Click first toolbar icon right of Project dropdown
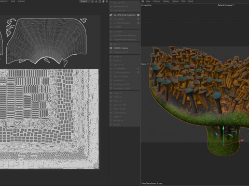249x186 pixels. (96, 2)
